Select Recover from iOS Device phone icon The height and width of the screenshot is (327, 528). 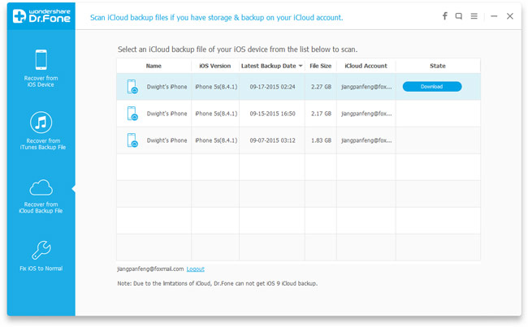[41, 59]
